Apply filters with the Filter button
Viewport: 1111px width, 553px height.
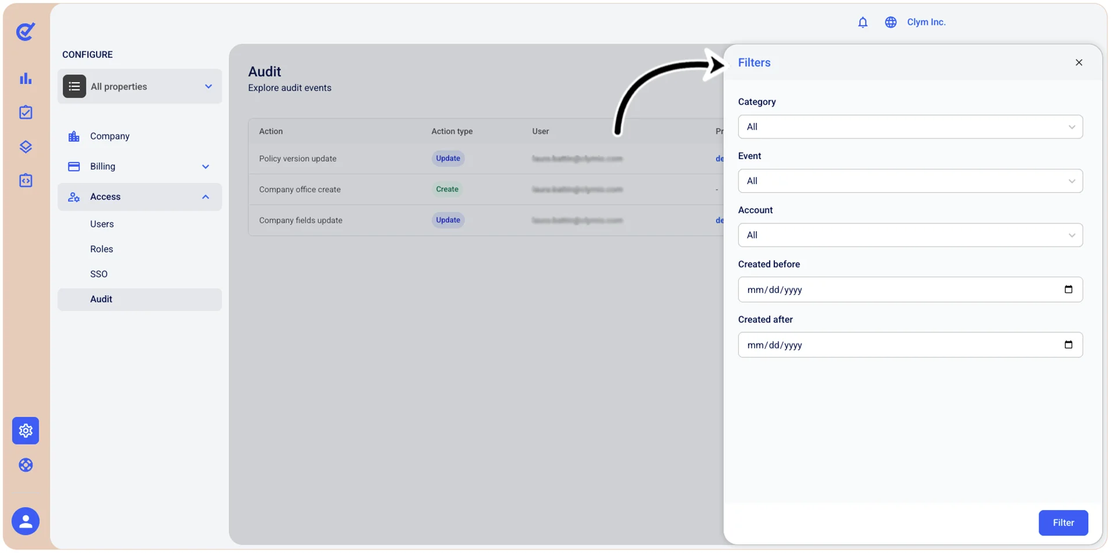coord(1063,523)
